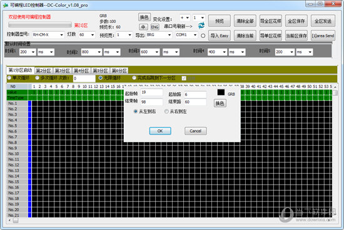Click the 全区保存 button

pos(296,21)
